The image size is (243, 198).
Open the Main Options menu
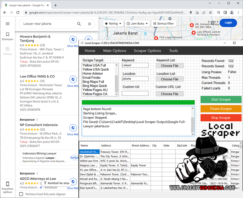(114, 51)
